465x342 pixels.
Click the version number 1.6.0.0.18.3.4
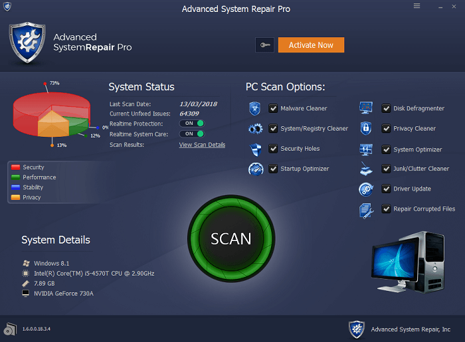click(37, 329)
